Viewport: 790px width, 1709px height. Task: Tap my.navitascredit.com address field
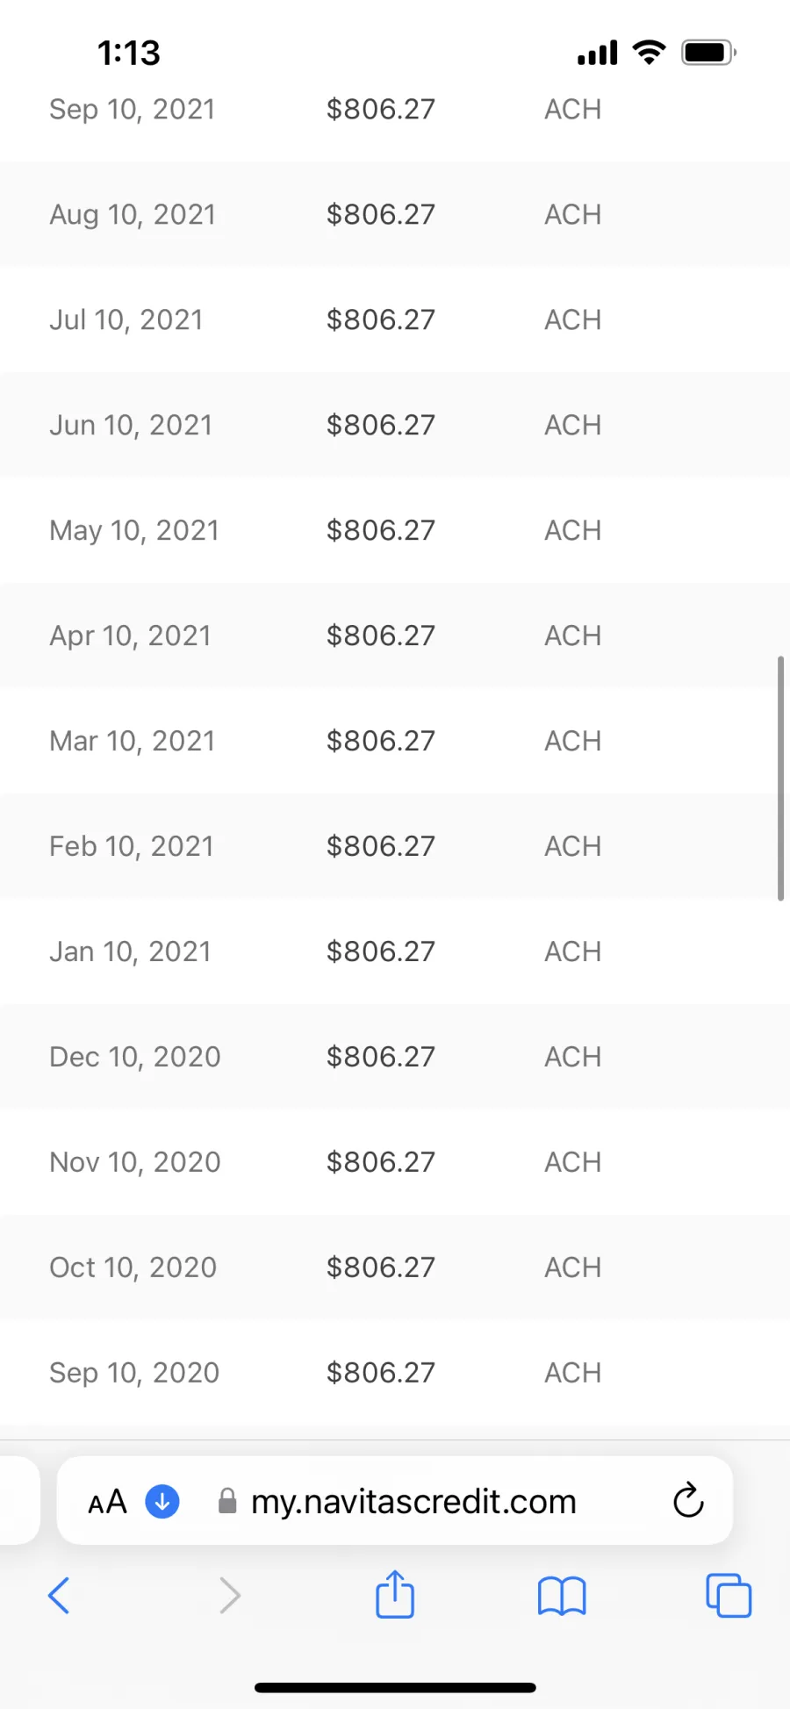pyautogui.click(x=413, y=1501)
